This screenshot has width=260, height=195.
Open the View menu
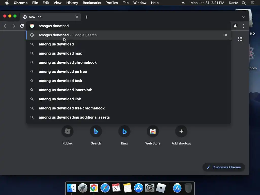pos(58,3)
